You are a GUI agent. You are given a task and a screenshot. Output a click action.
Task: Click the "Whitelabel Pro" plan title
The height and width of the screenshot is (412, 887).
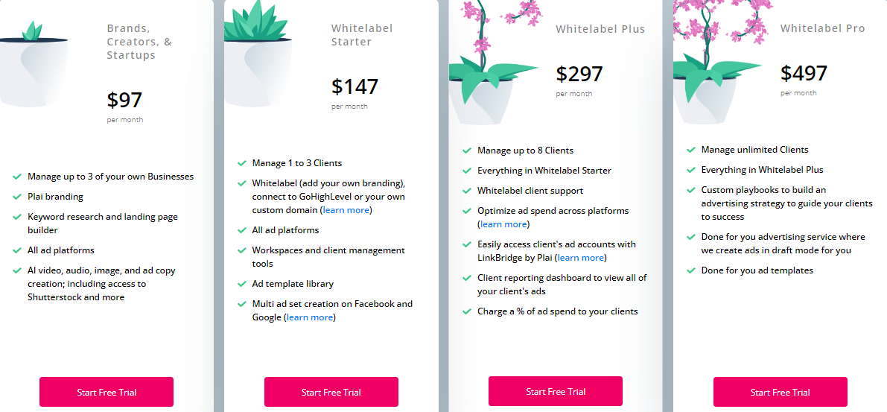[822, 28]
